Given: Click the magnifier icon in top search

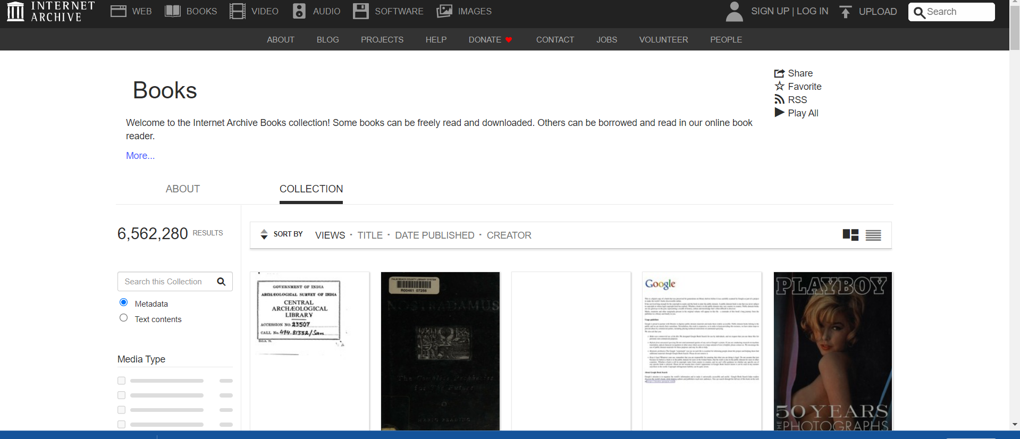Looking at the screenshot, I should coord(920,12).
